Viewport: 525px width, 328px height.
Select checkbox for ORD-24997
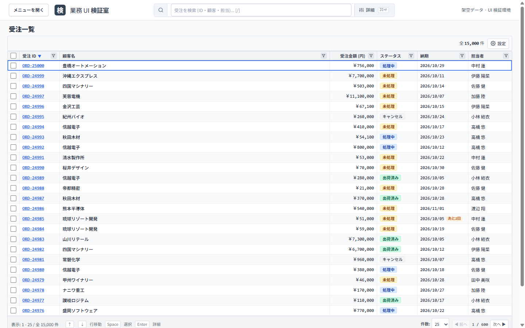coord(13,96)
